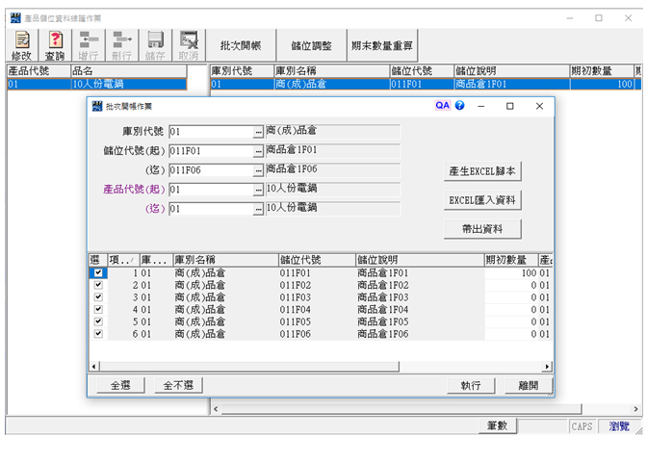Screen dimensions: 647x463
Task: Open 儲位調整 in the main toolbar
Action: click(310, 45)
